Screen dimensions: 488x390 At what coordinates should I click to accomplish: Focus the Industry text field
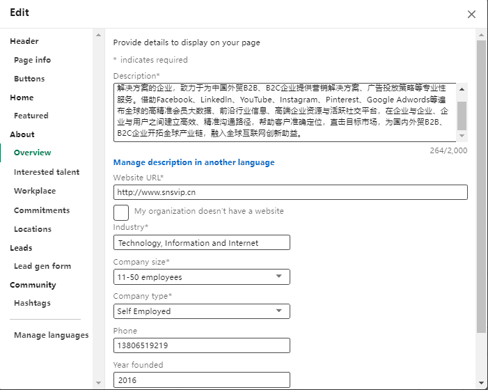pyautogui.click(x=201, y=243)
